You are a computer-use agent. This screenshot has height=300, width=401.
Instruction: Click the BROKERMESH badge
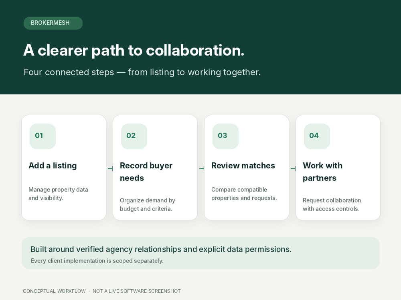pos(53,23)
